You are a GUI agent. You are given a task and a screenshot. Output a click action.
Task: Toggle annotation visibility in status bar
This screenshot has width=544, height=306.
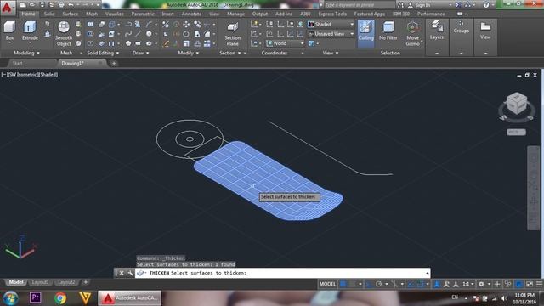(437, 284)
